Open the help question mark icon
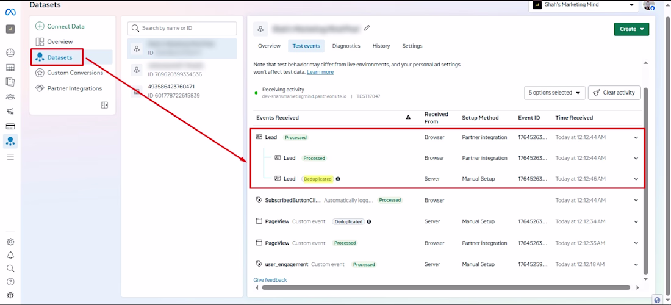Image resolution: width=671 pixels, height=305 pixels. pyautogui.click(x=11, y=281)
